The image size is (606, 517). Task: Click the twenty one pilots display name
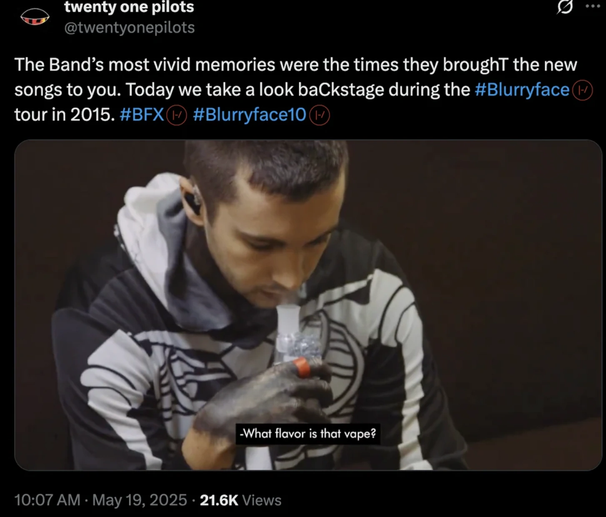[x=129, y=7]
